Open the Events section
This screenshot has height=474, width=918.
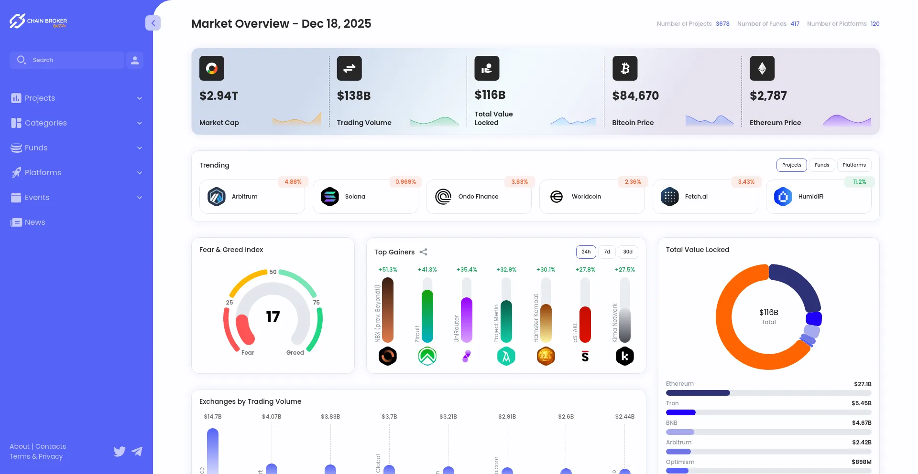pyautogui.click(x=37, y=197)
